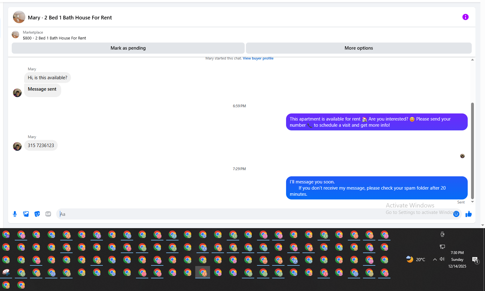Attach a photo with the image icon
This screenshot has height=291, width=485.
coord(26,214)
